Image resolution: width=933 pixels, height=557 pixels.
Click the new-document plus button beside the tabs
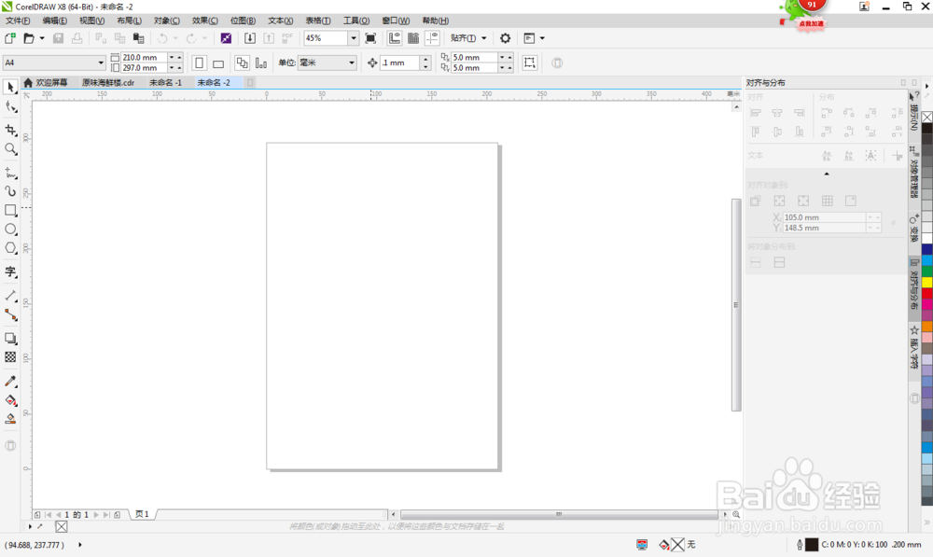tap(250, 83)
